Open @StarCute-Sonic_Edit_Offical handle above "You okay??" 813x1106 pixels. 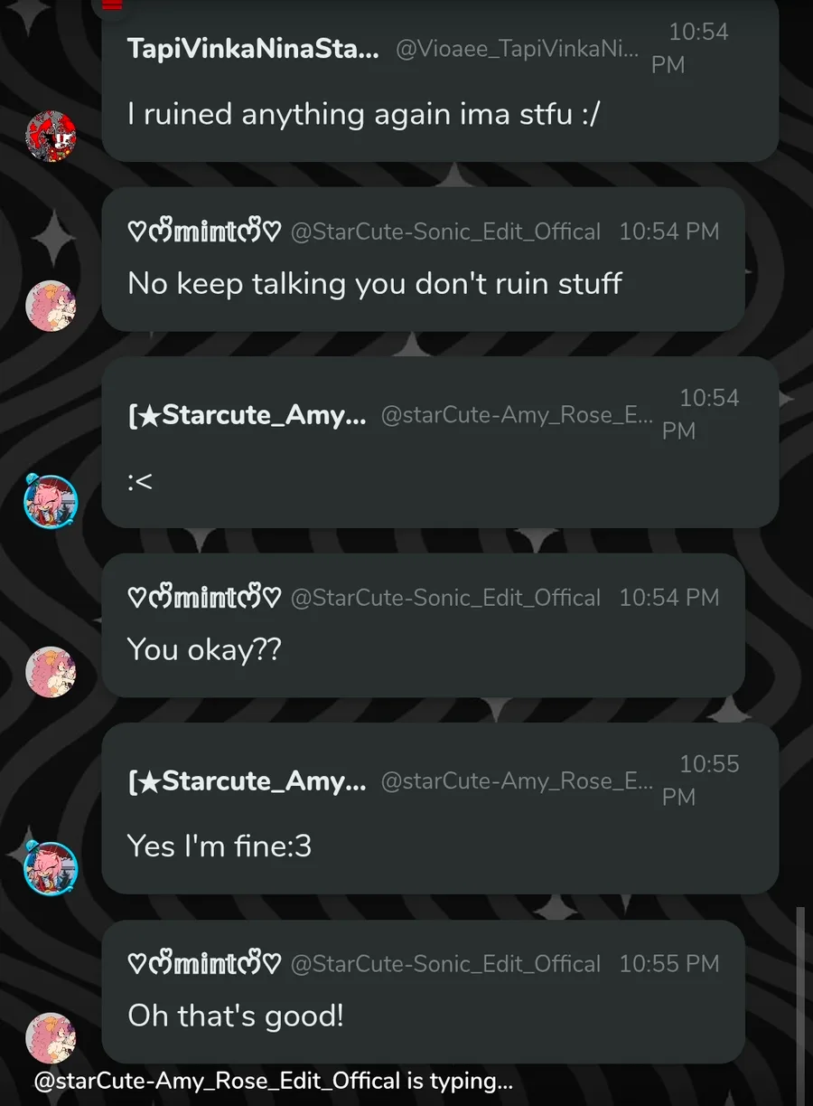(x=445, y=598)
